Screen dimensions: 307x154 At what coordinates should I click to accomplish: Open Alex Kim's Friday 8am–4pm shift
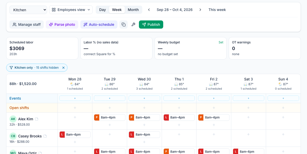214,117
